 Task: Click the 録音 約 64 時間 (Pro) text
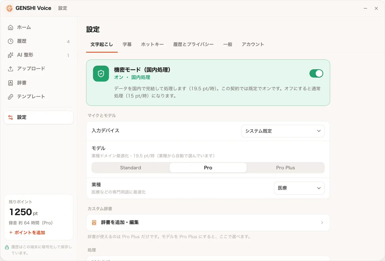(31, 223)
